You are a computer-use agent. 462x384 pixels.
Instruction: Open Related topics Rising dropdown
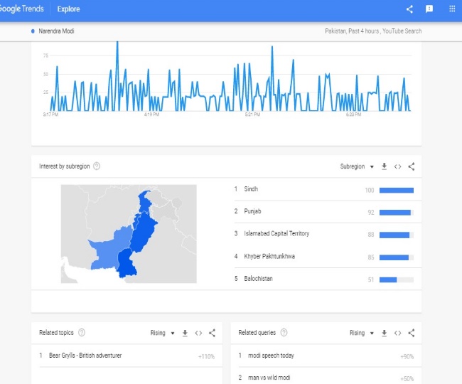[x=162, y=333]
